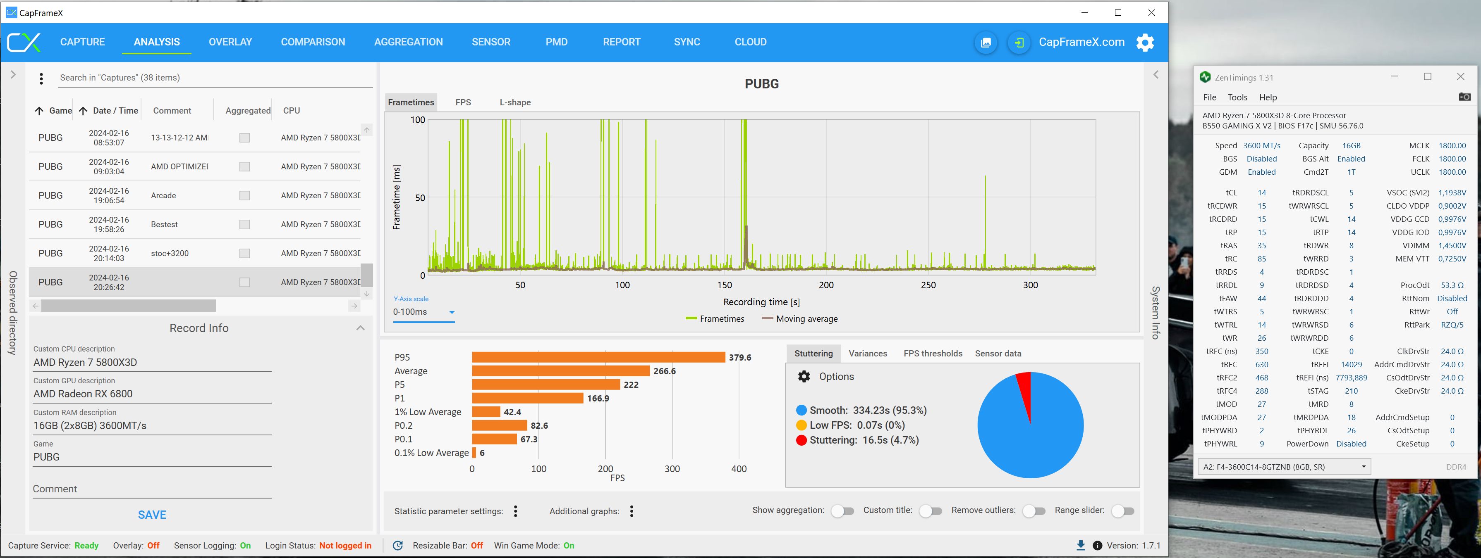
Task: Click the login arrow icon in header
Action: 1019,43
